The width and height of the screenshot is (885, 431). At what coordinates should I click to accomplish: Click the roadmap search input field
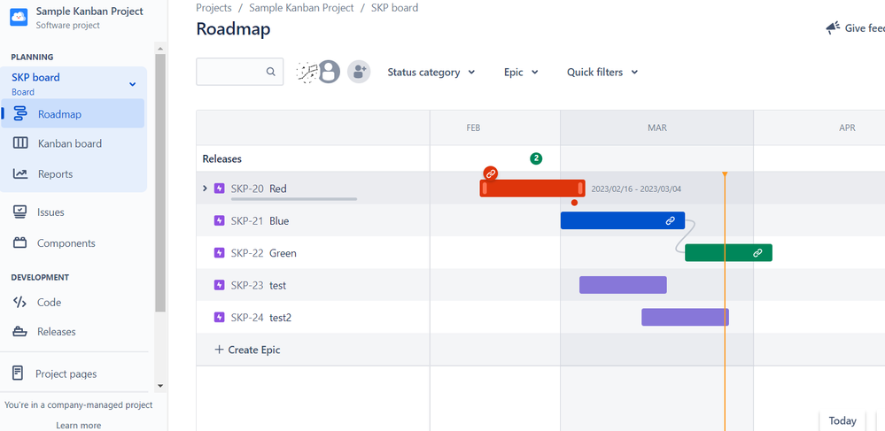240,72
